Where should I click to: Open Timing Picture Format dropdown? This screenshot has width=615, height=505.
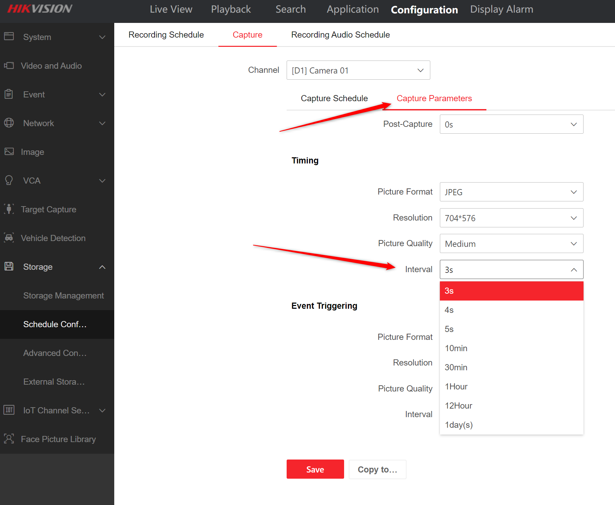pos(511,192)
